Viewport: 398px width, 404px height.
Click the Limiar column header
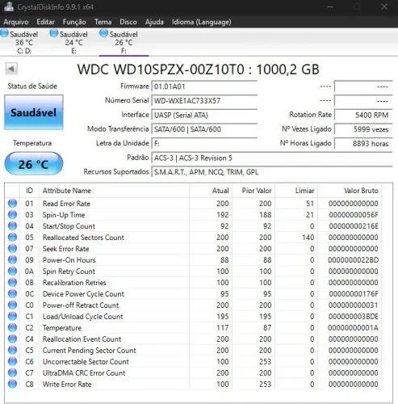pyautogui.click(x=296, y=191)
